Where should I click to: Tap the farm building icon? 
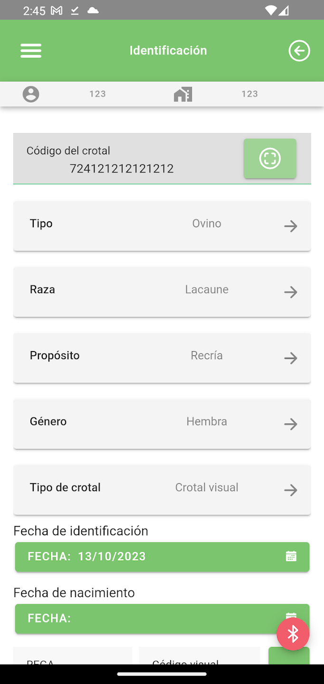183,94
